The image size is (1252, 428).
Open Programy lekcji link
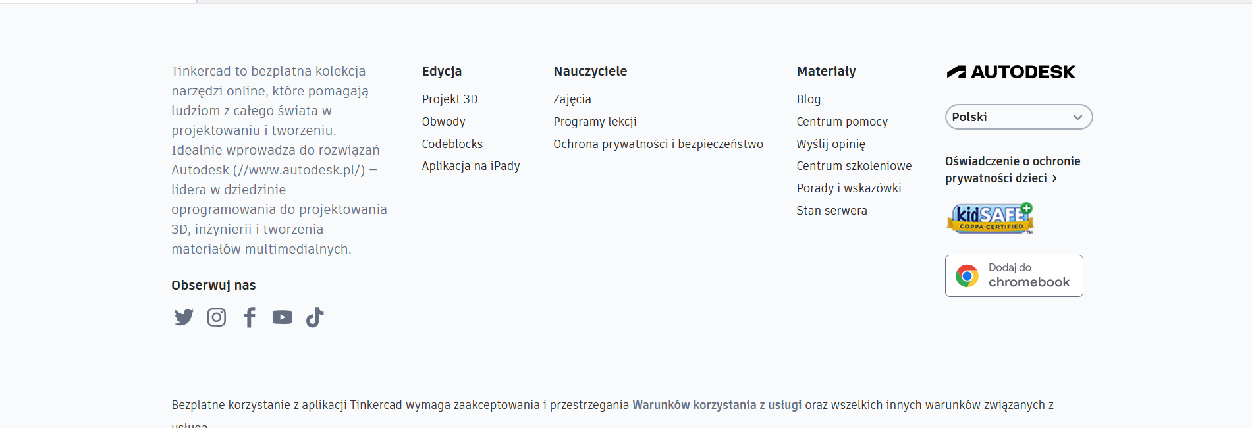coord(595,122)
